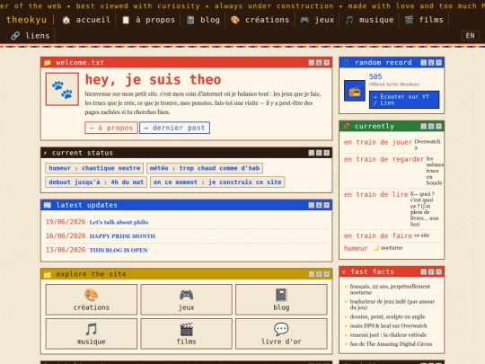Image resolution: width=485 pixels, height=364 pixels.
Task: Close the latest updates window
Action: [327, 205]
